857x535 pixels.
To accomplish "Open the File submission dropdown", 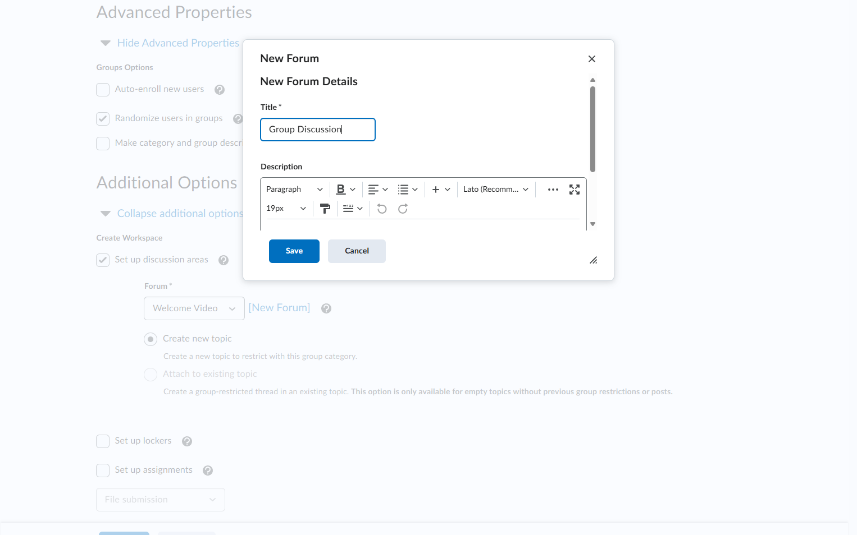I will tap(161, 500).
